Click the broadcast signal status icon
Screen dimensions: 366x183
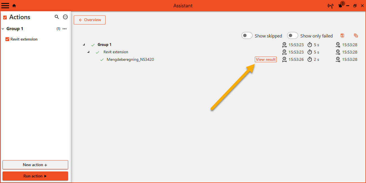(331, 6)
